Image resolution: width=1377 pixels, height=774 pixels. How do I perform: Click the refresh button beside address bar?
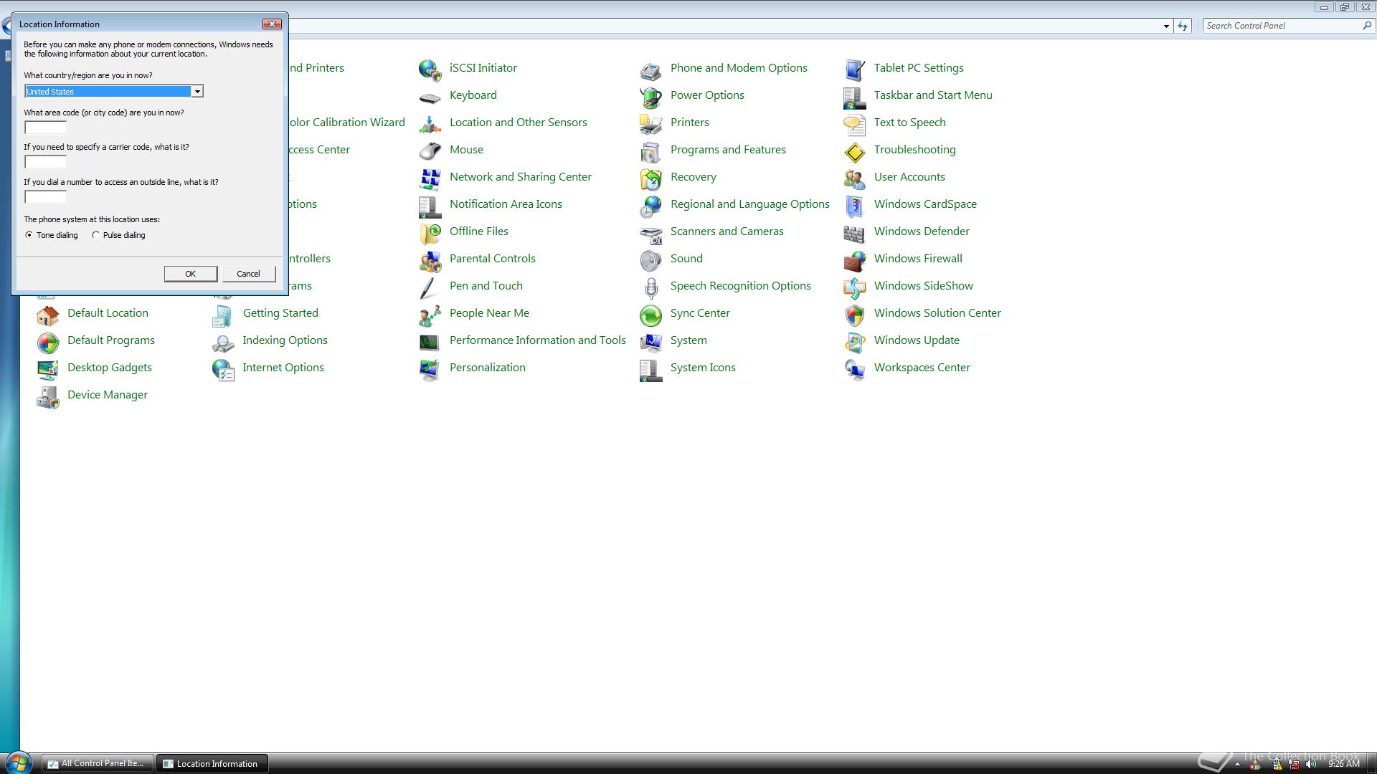(1183, 26)
